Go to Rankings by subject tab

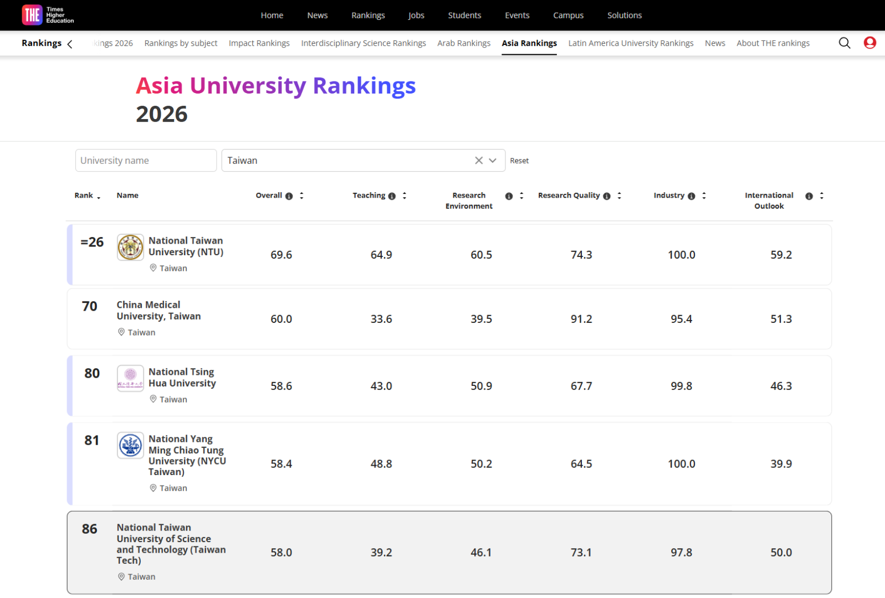tap(181, 43)
